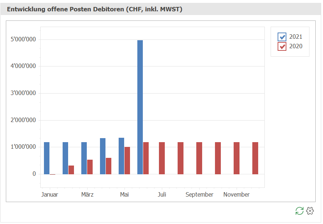Click the 0 y-axis label
The image size is (323, 224).
[x=34, y=174]
